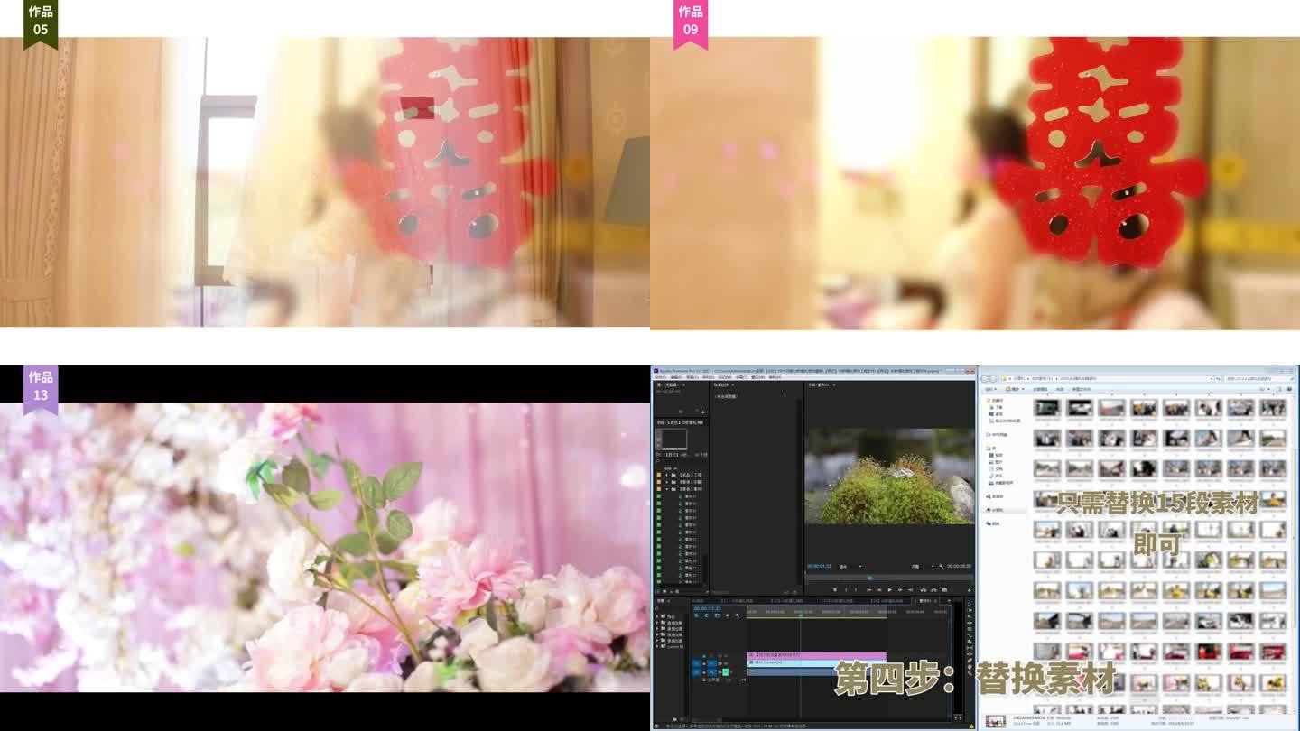
Task: Click the Extract button in Program monitor
Action: (x=934, y=590)
